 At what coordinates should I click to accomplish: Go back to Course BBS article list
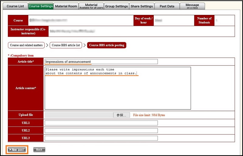click(66, 45)
